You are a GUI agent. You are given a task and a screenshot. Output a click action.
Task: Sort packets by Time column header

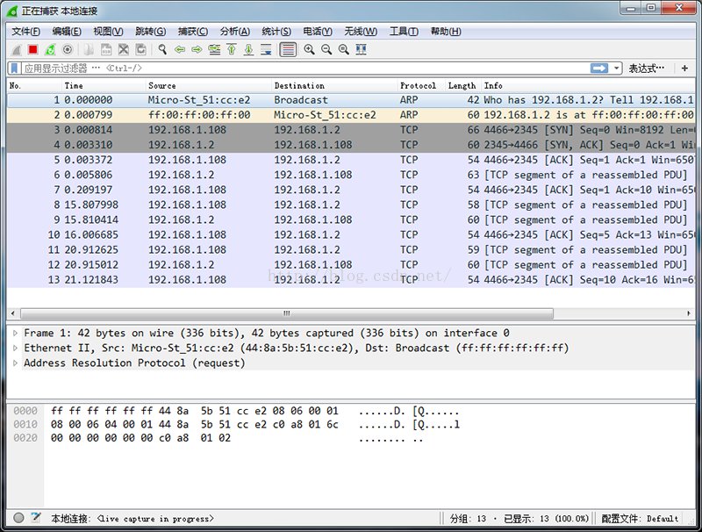tap(104, 85)
